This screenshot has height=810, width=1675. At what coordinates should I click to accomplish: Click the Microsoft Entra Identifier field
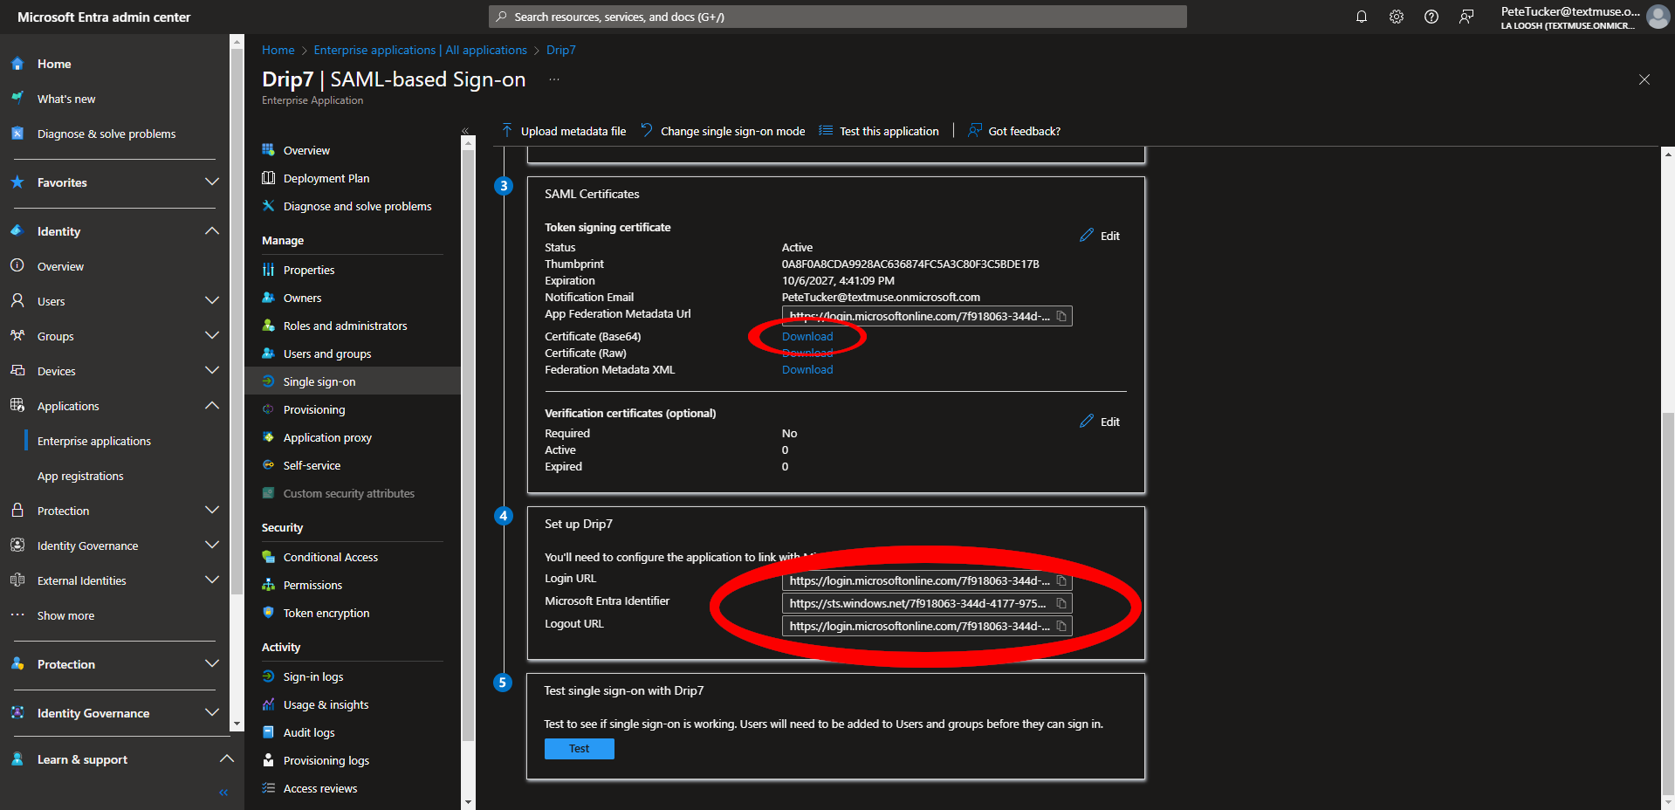(927, 603)
